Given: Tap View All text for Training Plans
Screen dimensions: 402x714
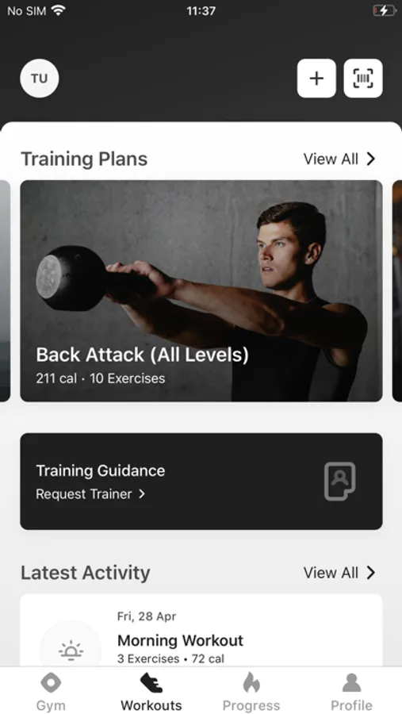Looking at the screenshot, I should coord(331,159).
